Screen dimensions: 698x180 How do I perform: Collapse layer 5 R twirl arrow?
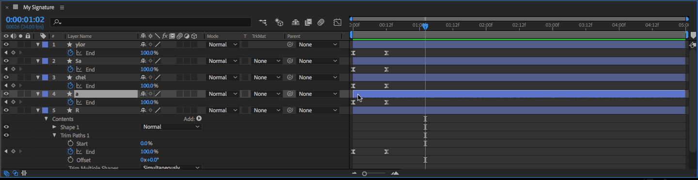tap(38, 110)
